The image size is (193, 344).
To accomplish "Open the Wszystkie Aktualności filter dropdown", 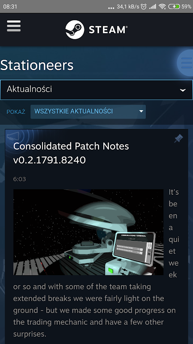I will (x=88, y=112).
